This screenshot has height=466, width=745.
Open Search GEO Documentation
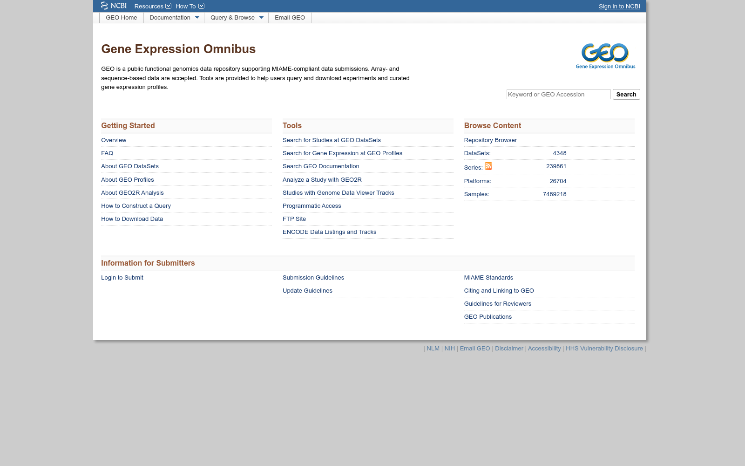tap(321, 166)
